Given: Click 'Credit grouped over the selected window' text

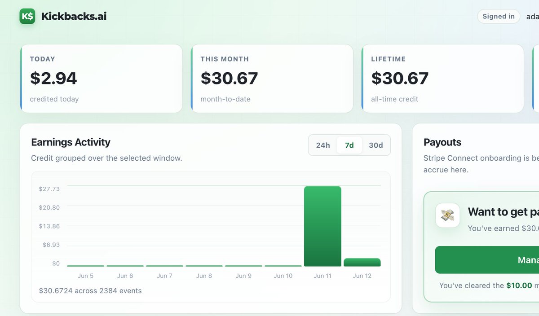Looking at the screenshot, I should tap(106, 158).
